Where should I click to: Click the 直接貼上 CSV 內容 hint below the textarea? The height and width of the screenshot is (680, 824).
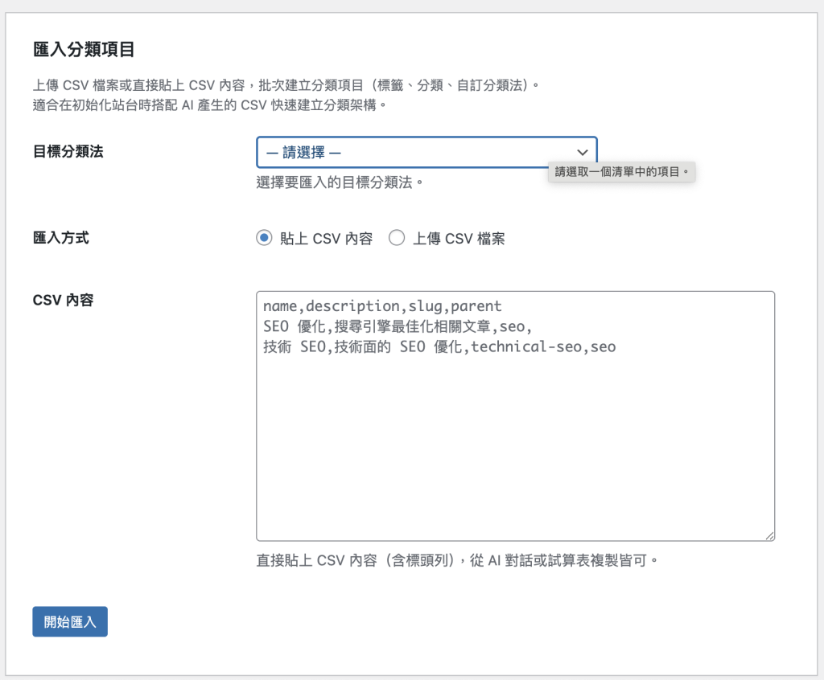[457, 559]
